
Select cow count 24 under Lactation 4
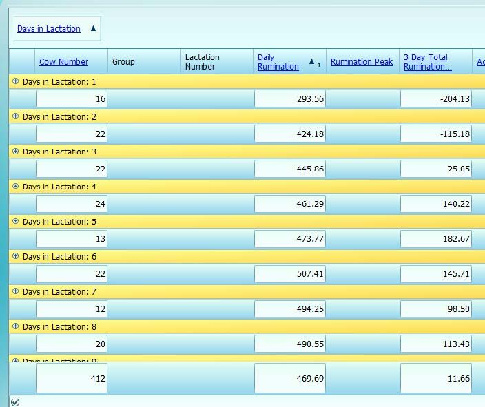72,204
